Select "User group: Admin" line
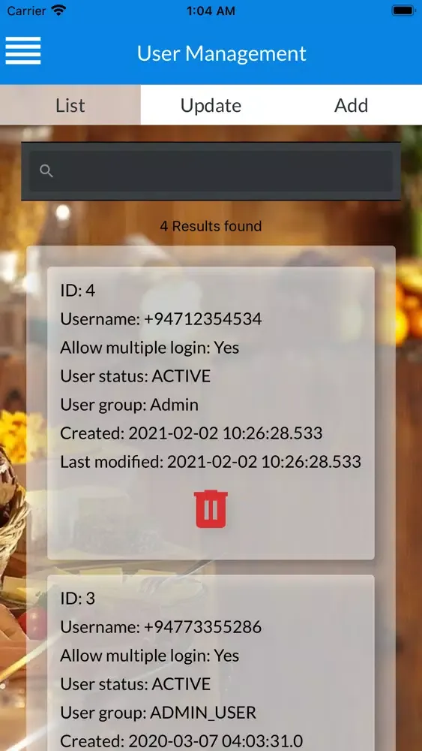 click(129, 405)
